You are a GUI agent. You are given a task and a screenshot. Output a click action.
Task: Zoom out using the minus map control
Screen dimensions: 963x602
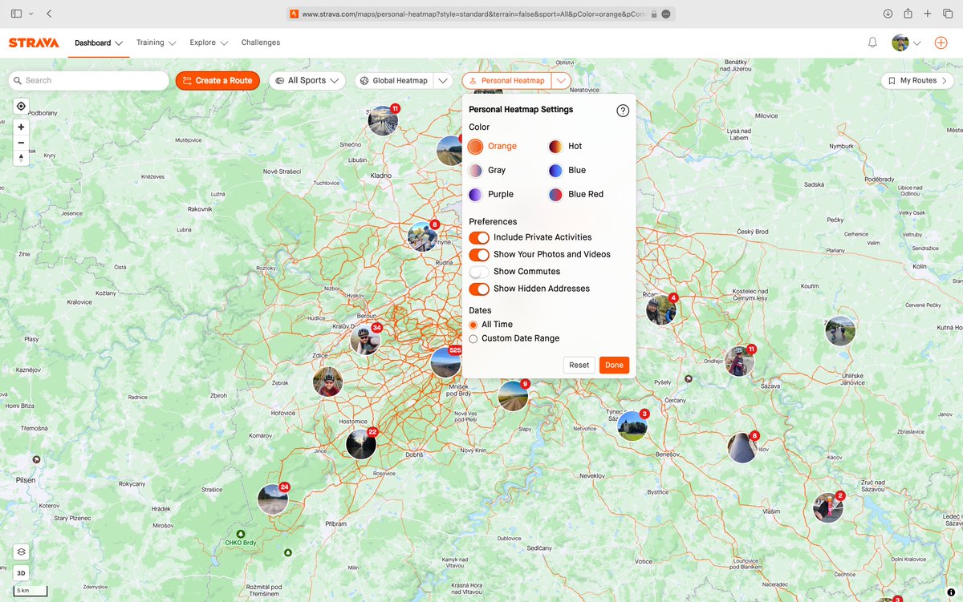(20, 142)
